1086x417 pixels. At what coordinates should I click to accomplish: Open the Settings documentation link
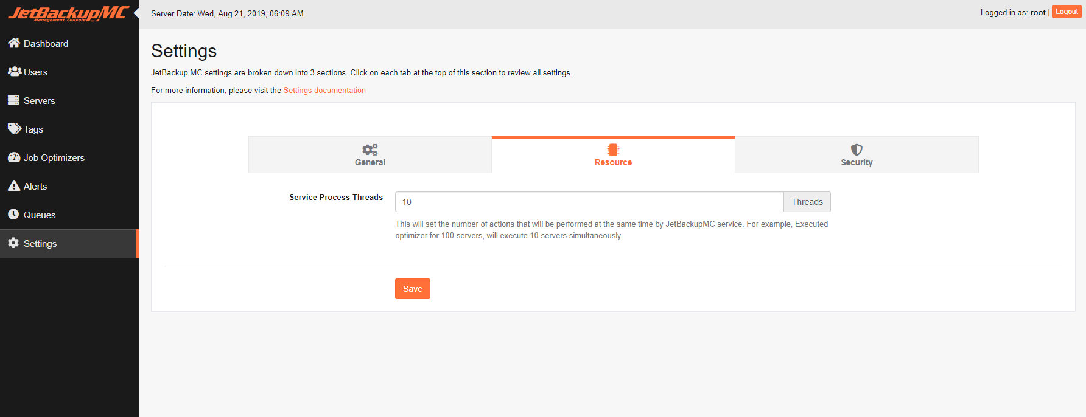[x=324, y=90]
